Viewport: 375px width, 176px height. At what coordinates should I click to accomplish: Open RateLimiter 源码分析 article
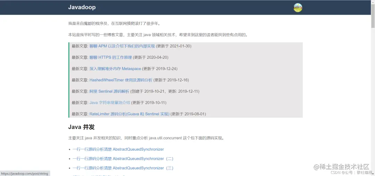click(130, 114)
